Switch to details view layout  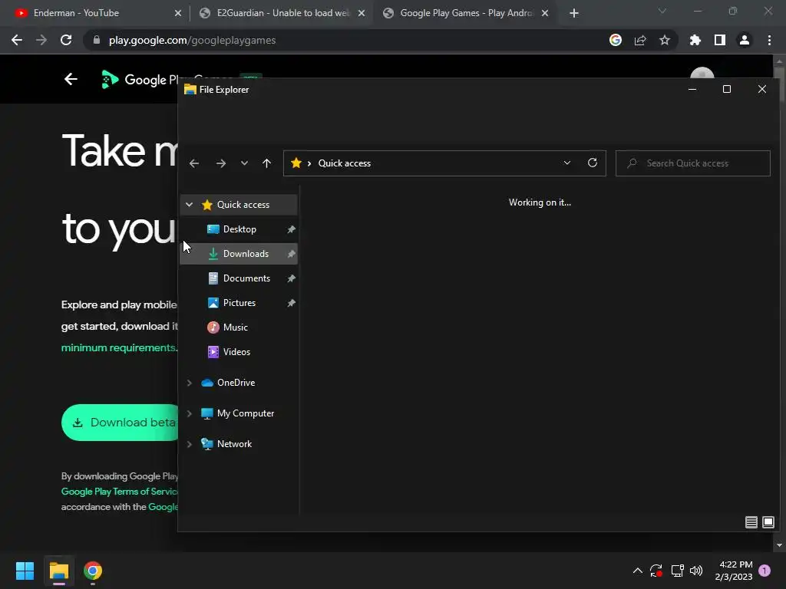[751, 522]
